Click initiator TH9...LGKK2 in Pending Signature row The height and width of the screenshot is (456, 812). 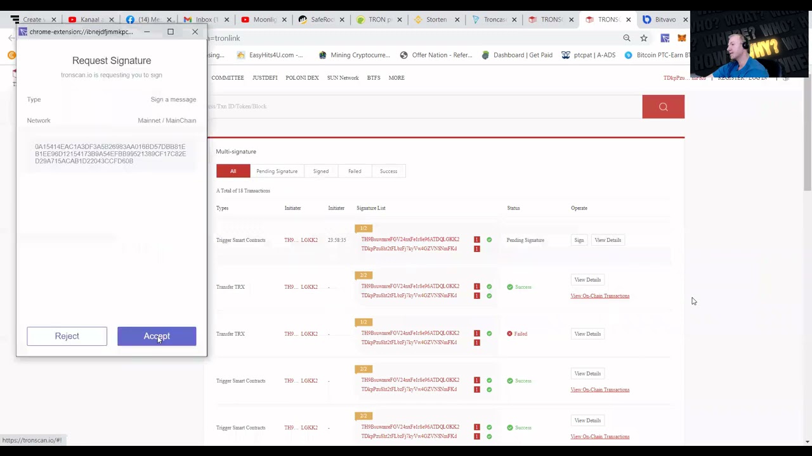[301, 240]
